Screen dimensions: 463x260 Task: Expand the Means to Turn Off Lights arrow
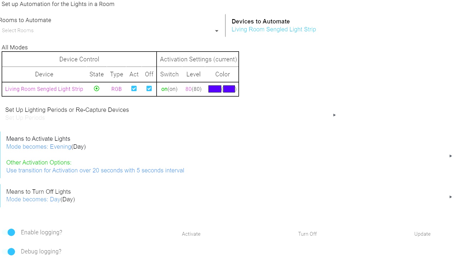point(450,197)
